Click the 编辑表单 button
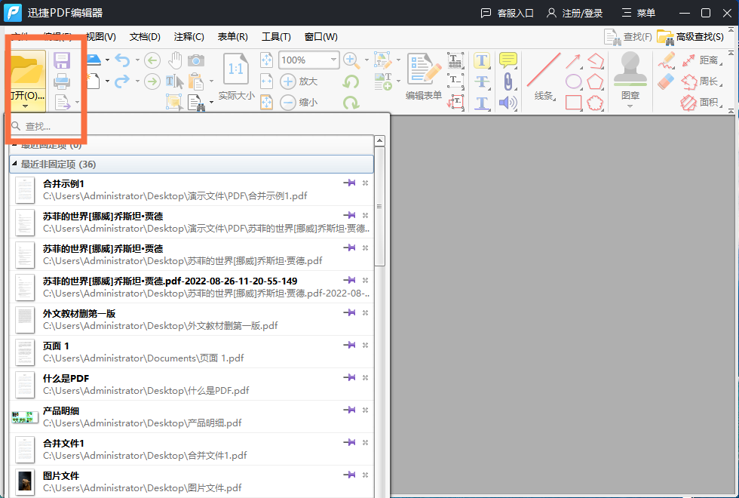This screenshot has width=739, height=498. [x=424, y=77]
